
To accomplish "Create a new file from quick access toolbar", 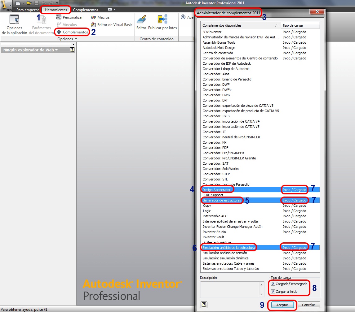I will [x=18, y=3].
